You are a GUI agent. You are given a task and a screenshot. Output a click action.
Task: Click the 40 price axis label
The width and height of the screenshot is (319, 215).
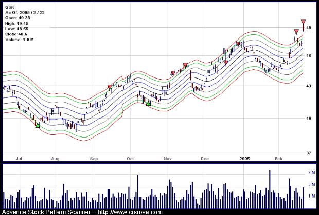[309, 118]
